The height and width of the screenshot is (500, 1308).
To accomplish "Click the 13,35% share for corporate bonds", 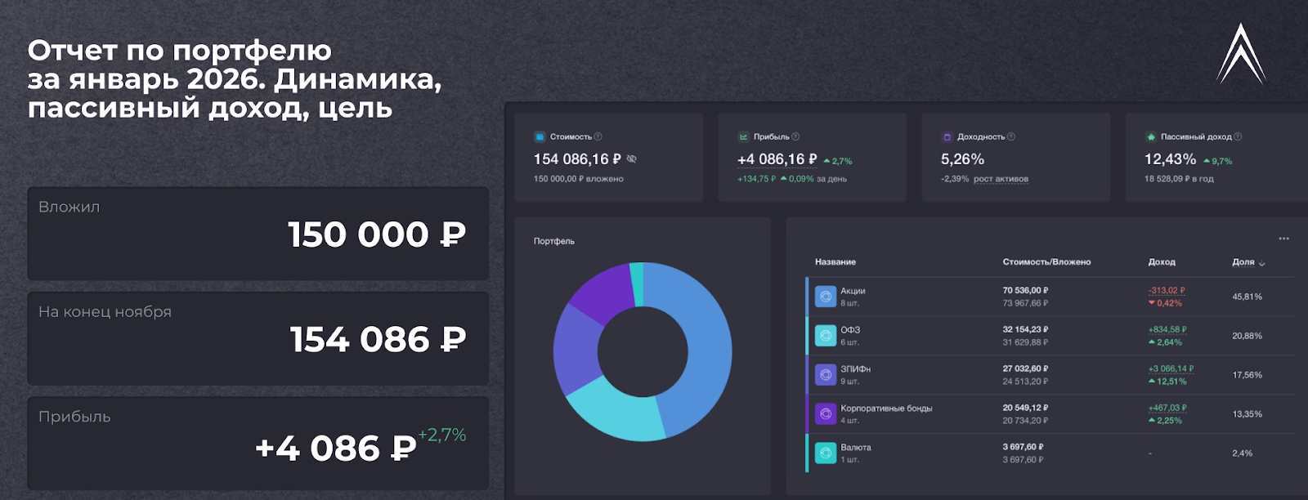I will (x=1247, y=414).
